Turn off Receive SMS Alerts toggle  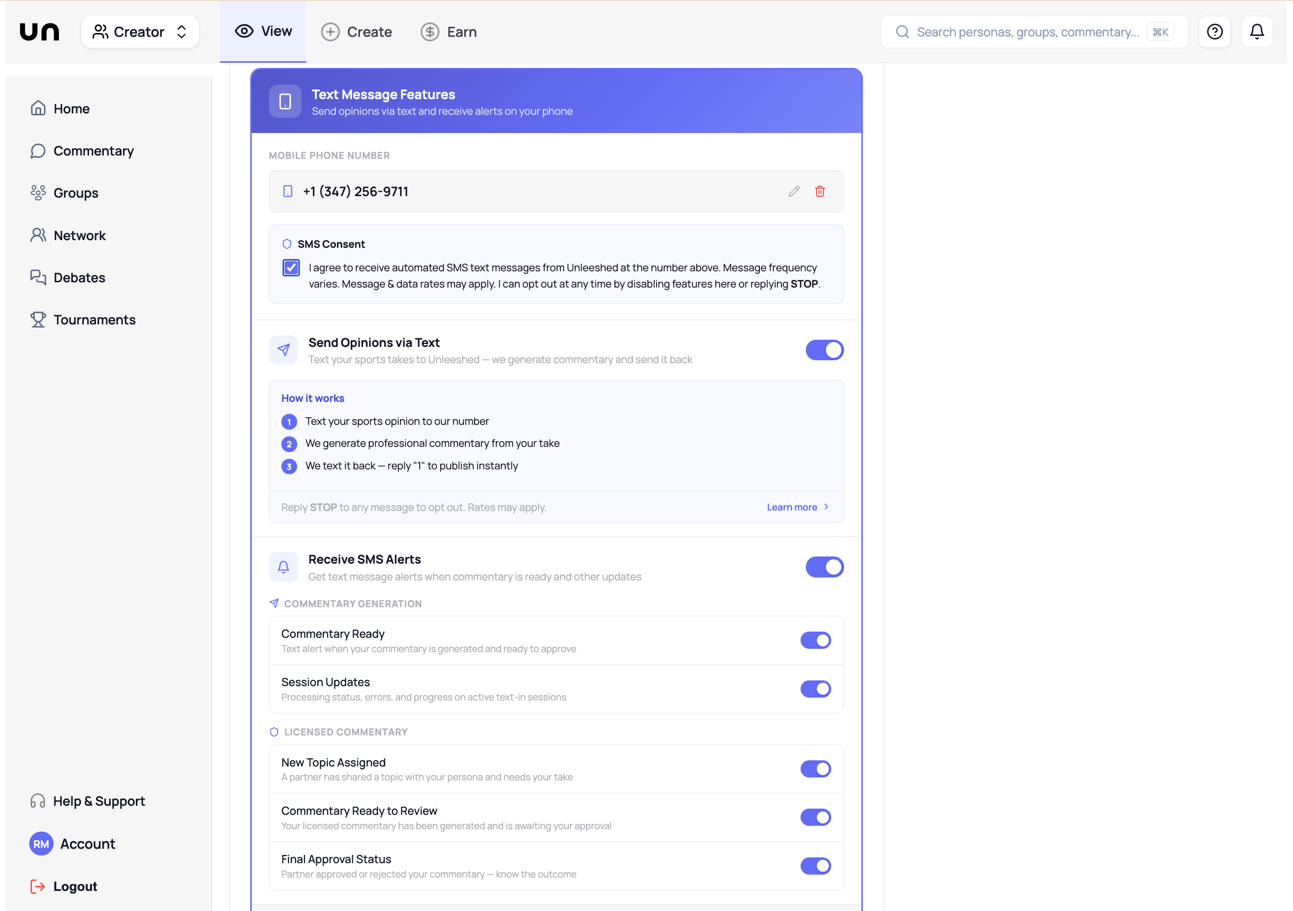coord(824,567)
